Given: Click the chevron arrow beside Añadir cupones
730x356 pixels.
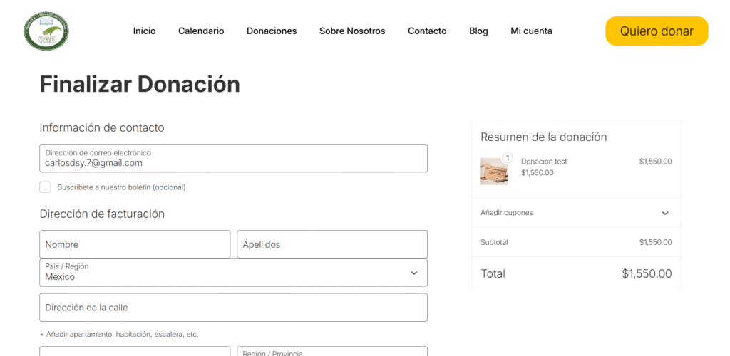Looking at the screenshot, I should pos(664,213).
